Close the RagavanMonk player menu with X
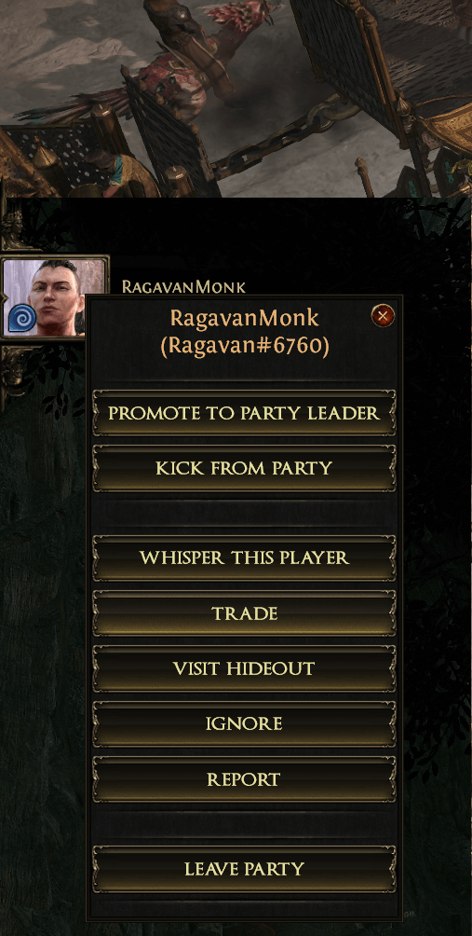472x936 pixels. [383, 315]
